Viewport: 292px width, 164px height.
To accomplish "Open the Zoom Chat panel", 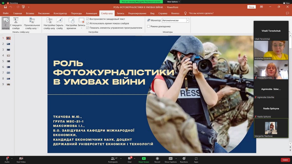I will pyautogui.click(x=129, y=159).
